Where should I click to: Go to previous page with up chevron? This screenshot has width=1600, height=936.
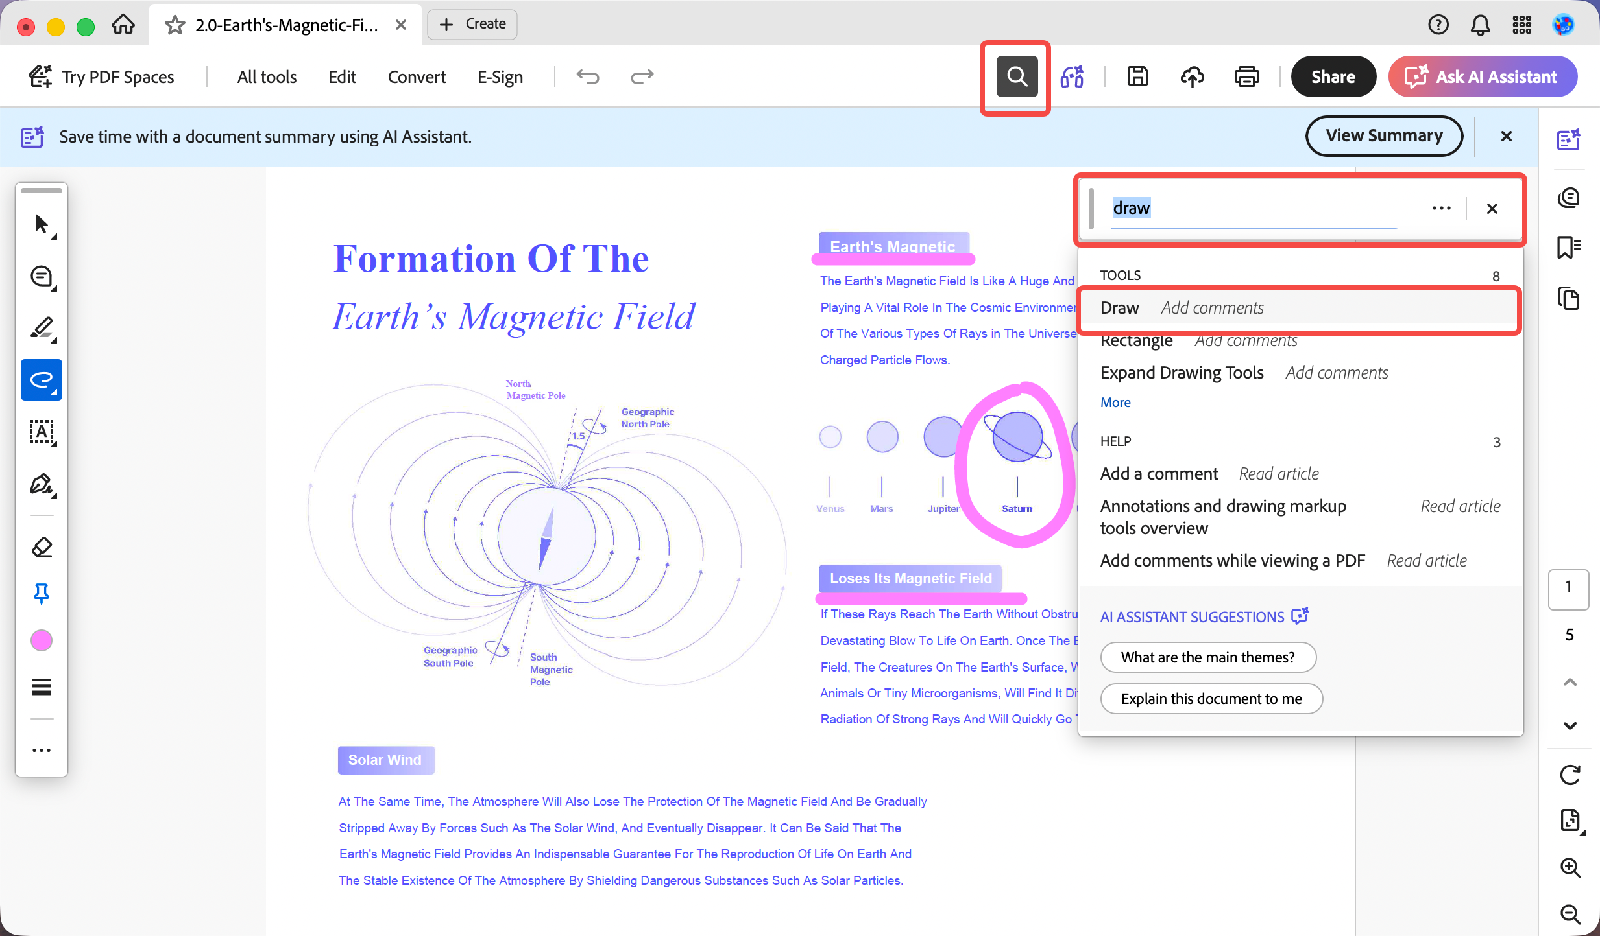(x=1570, y=681)
